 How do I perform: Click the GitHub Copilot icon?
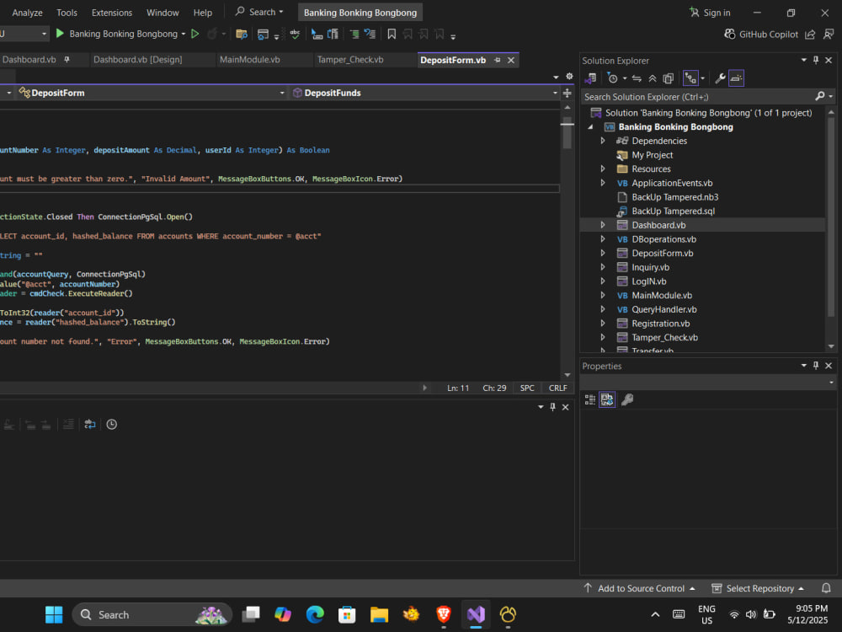[729, 34]
